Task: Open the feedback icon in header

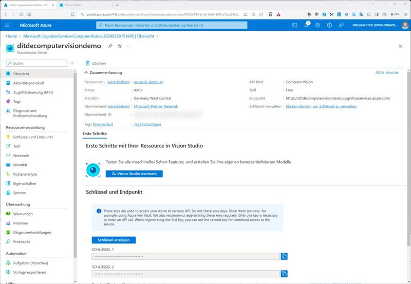Action: click(341, 25)
